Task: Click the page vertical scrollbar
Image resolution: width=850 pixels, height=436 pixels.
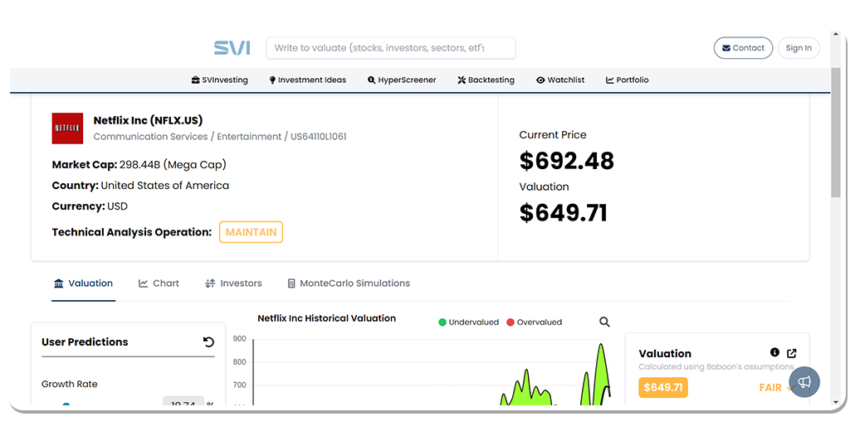Action: click(x=837, y=133)
